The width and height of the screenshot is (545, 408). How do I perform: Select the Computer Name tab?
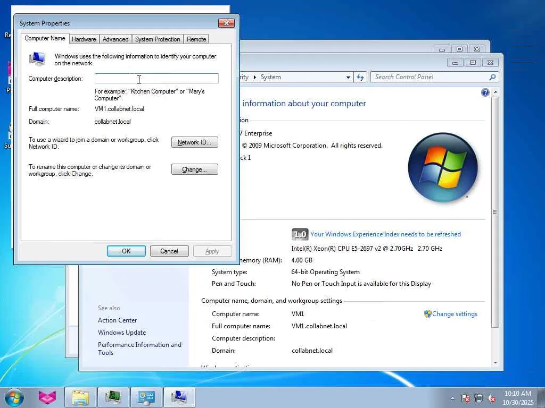45,38
